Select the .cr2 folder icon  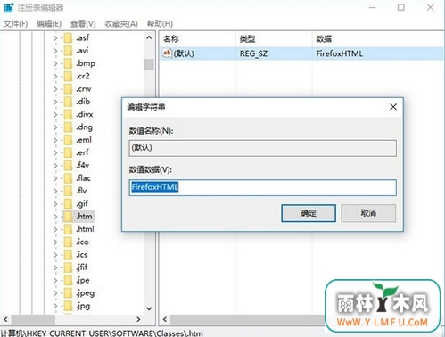pyautogui.click(x=68, y=77)
